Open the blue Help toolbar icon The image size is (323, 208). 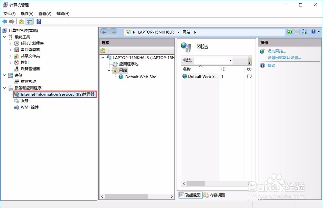pos(39,21)
